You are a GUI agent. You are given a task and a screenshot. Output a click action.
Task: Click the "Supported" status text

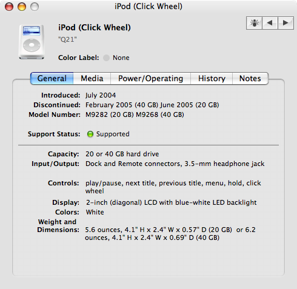pos(113,134)
